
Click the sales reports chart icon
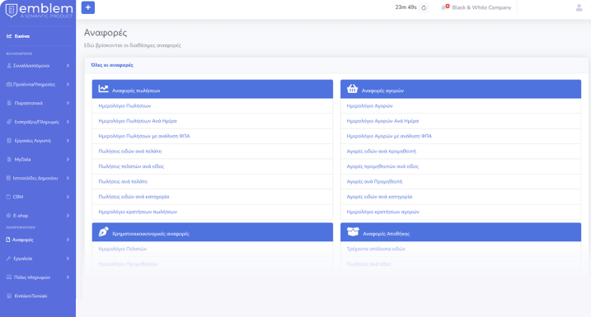pyautogui.click(x=103, y=89)
